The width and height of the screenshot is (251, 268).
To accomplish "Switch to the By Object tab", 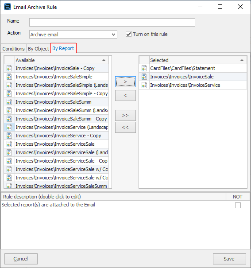I will point(39,49).
